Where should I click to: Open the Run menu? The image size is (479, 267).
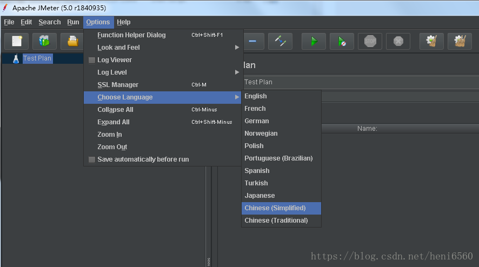tap(73, 22)
